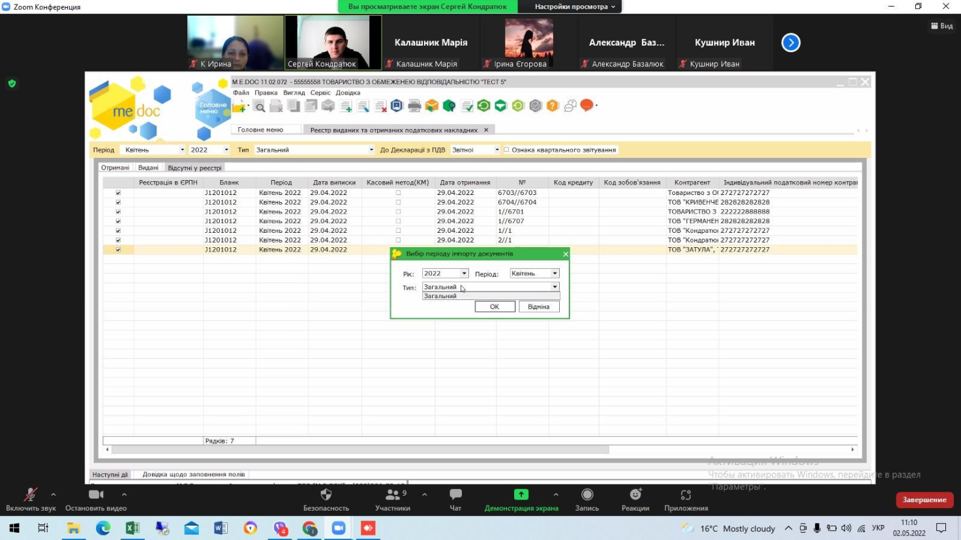Switch to the 'Отримані' tab

[x=115, y=168]
